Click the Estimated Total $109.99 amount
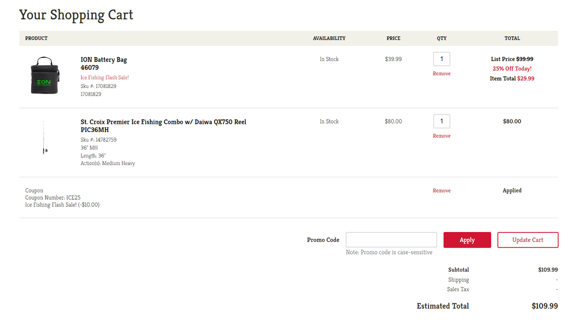 [x=545, y=306]
